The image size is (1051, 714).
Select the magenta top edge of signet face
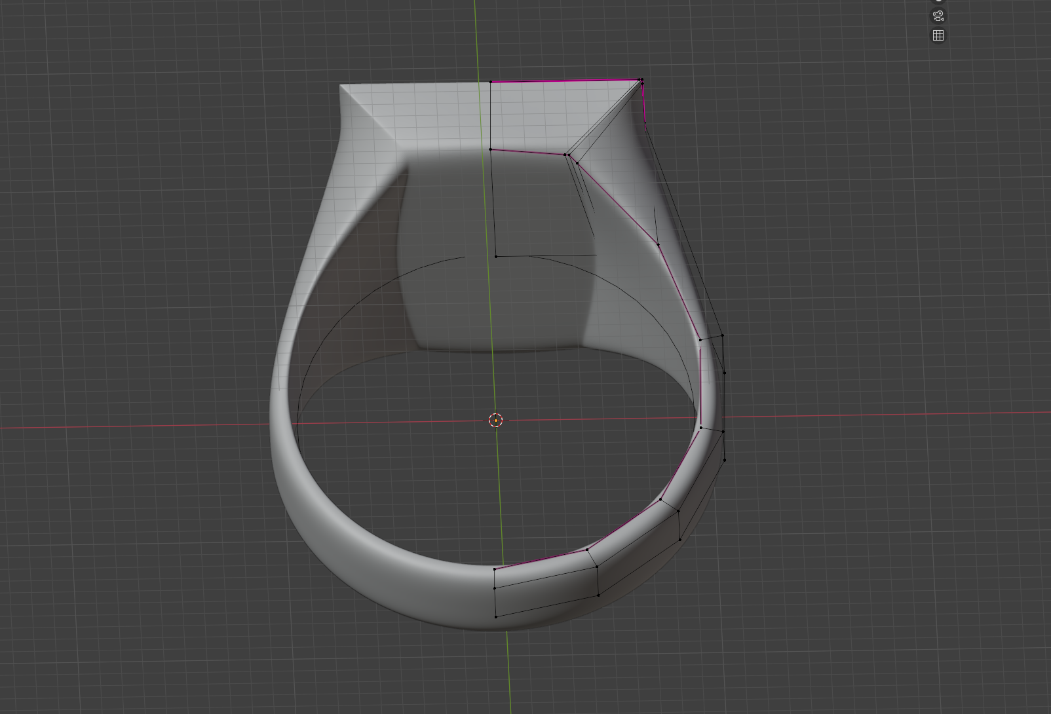pos(564,81)
